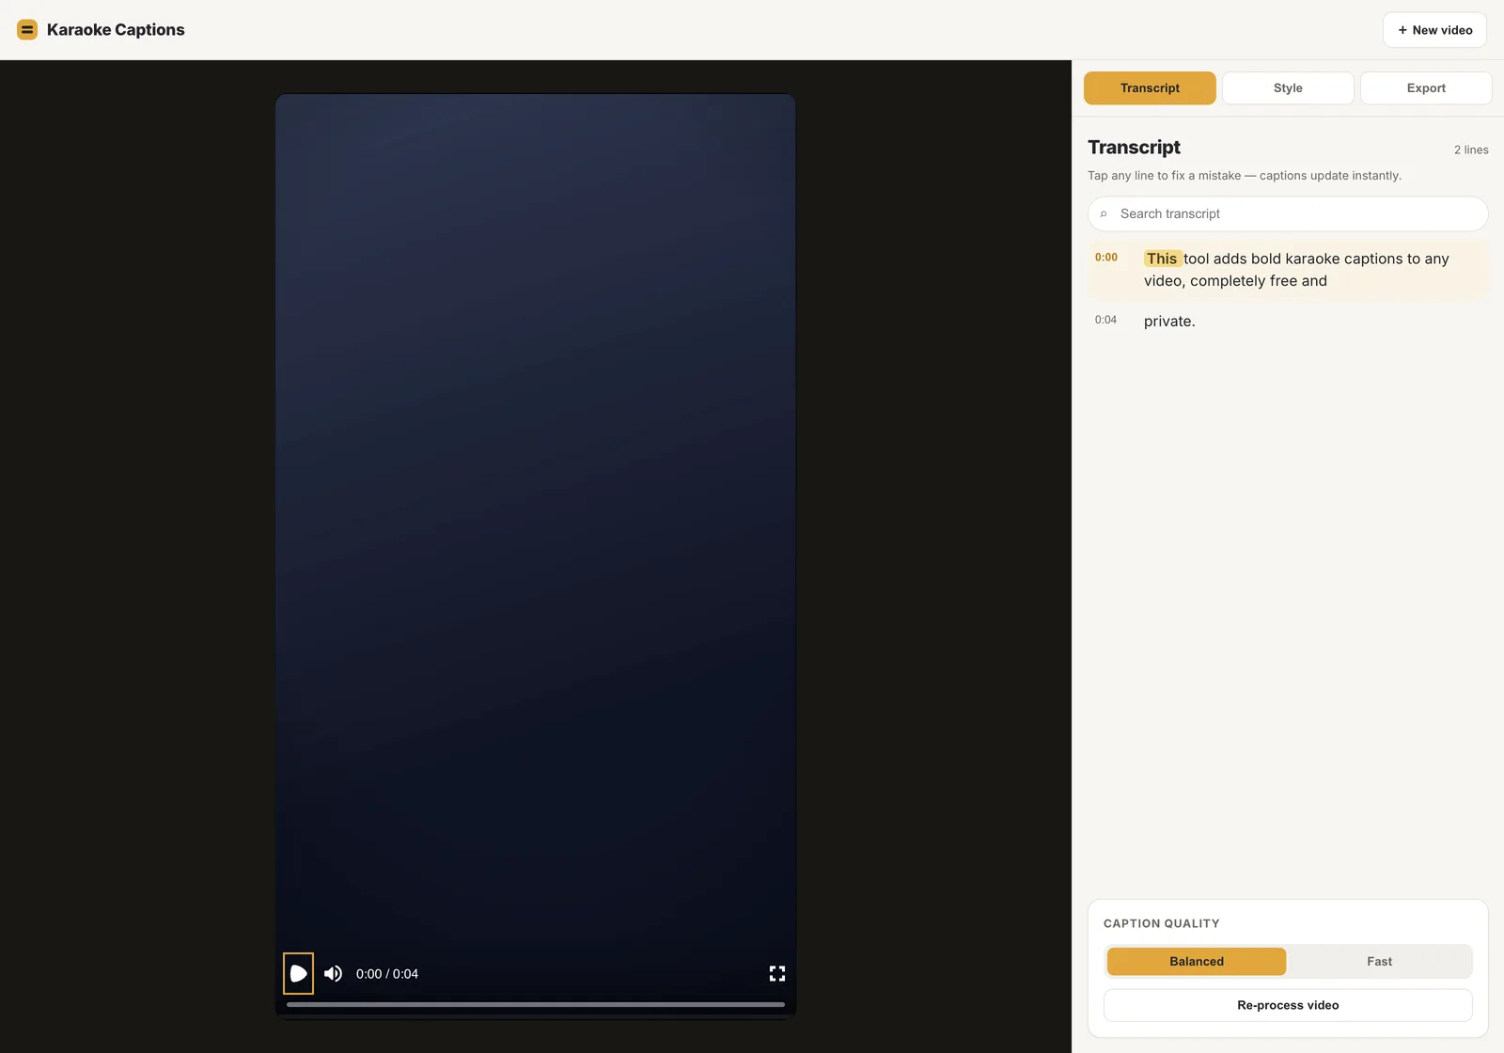Jump to the 0:00 timestamp

click(1106, 257)
